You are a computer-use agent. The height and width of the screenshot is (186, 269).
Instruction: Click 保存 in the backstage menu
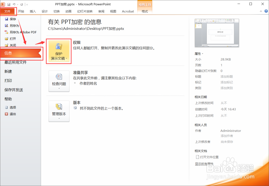pos(11,19)
